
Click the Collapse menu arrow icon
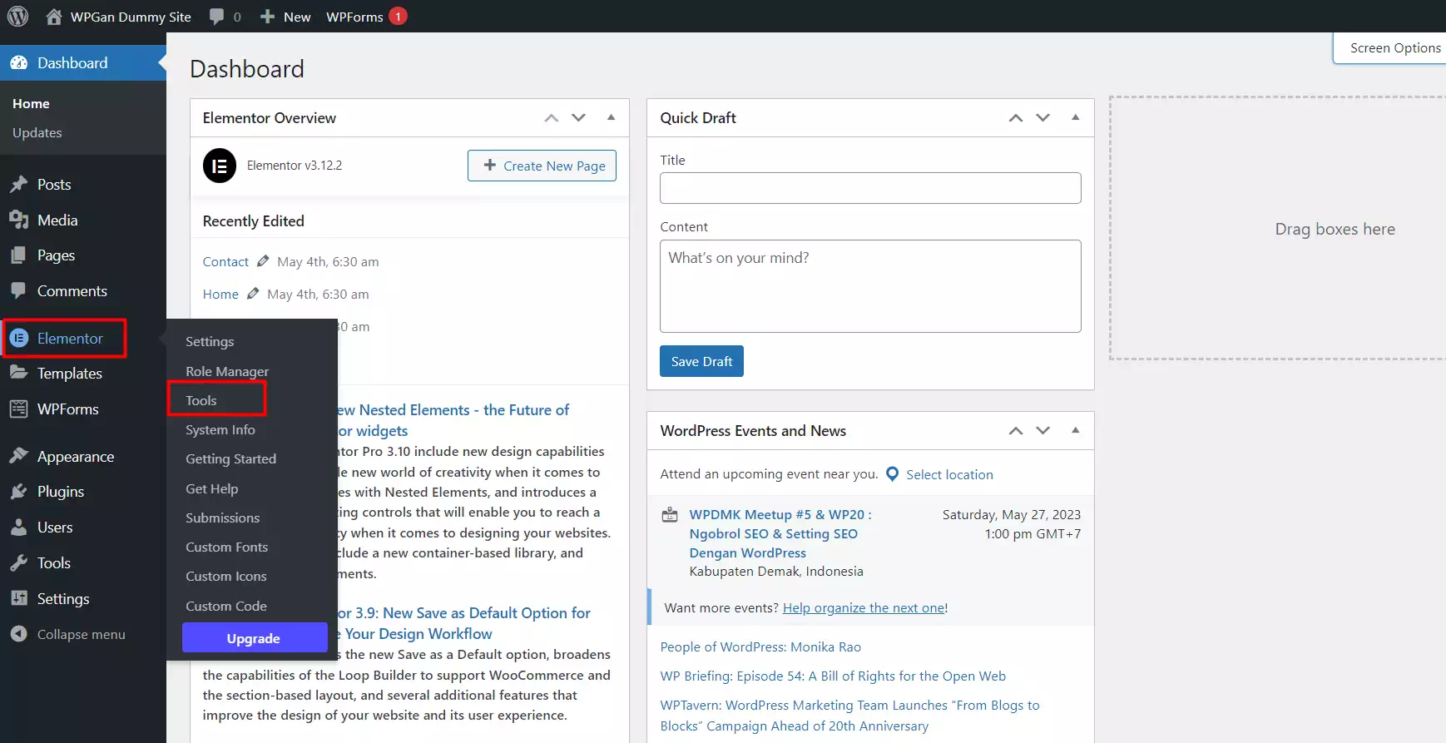pyautogui.click(x=18, y=634)
